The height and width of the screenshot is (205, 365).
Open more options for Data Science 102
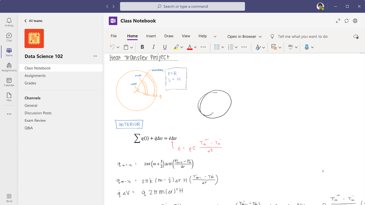point(95,56)
